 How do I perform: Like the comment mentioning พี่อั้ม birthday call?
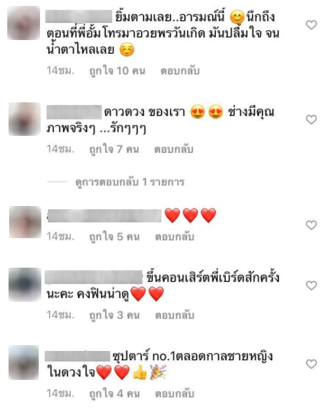coord(311,25)
